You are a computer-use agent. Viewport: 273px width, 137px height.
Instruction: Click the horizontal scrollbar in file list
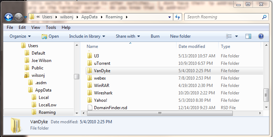[x=160, y=113]
